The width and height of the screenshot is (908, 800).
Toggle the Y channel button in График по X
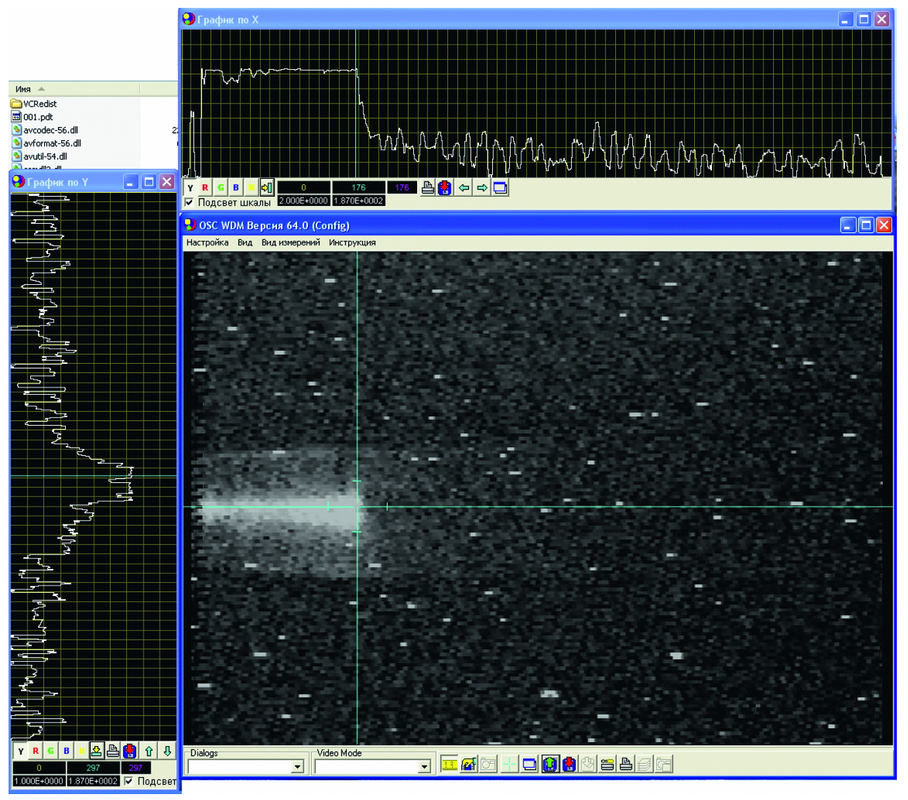190,188
